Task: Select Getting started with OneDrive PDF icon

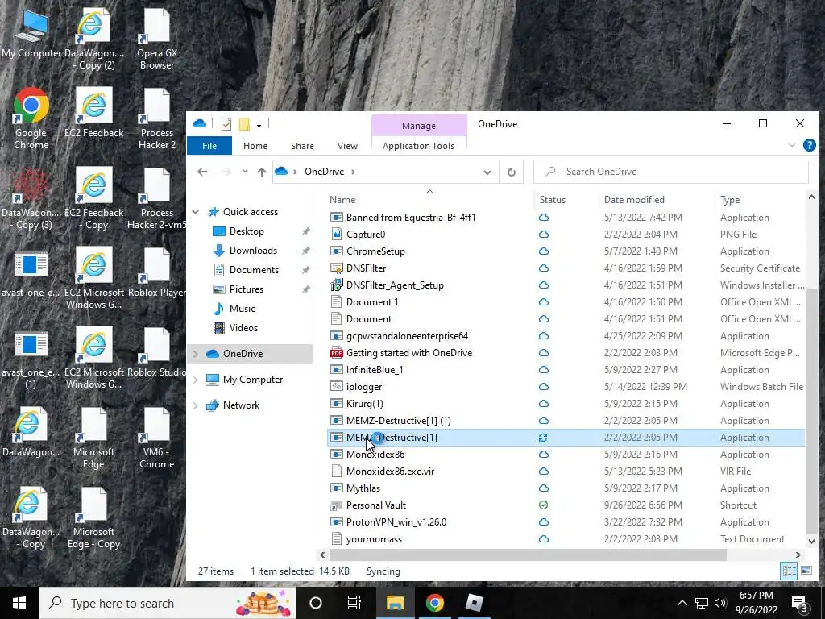Action: (336, 353)
